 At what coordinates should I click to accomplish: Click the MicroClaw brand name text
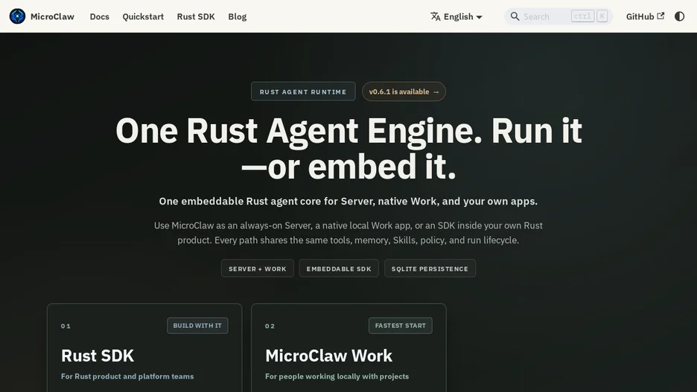pos(52,16)
